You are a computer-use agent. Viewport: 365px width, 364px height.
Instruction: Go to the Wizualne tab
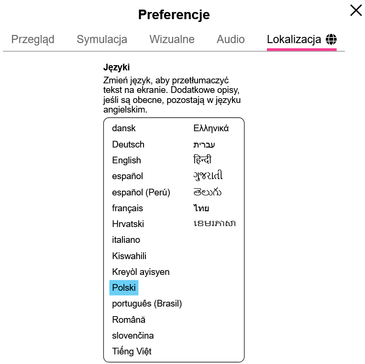pos(172,39)
